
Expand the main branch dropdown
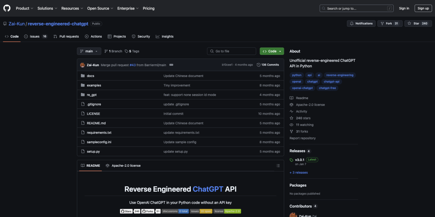[x=88, y=51]
